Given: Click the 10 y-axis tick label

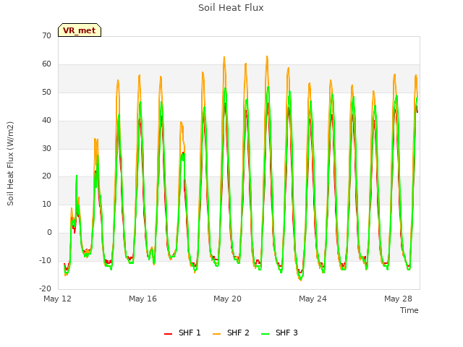Looking at the screenshot, I should 46,204.
